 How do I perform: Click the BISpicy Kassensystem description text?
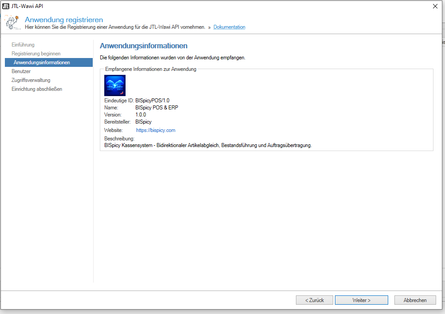pos(208,145)
